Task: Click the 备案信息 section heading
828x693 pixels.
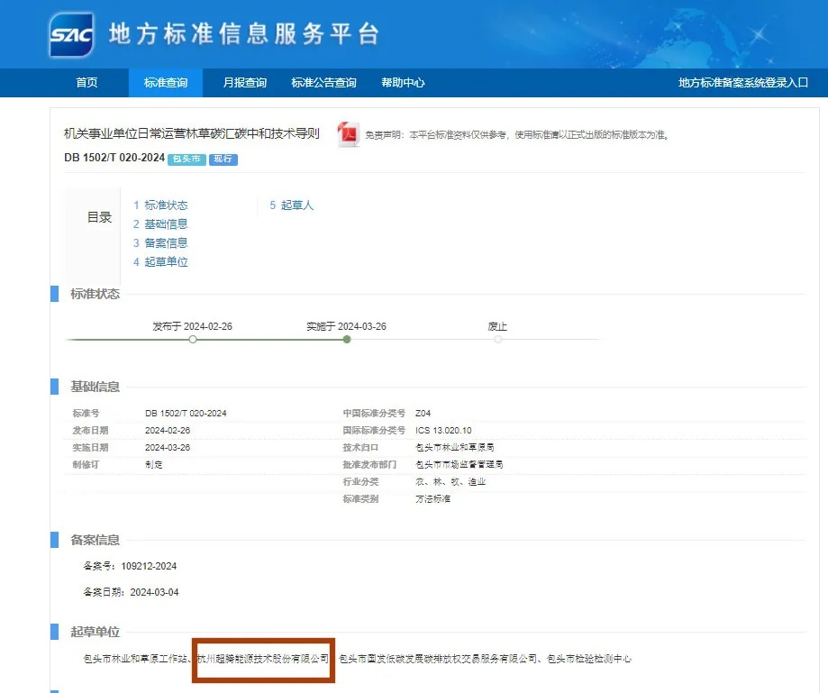Action: (95, 540)
